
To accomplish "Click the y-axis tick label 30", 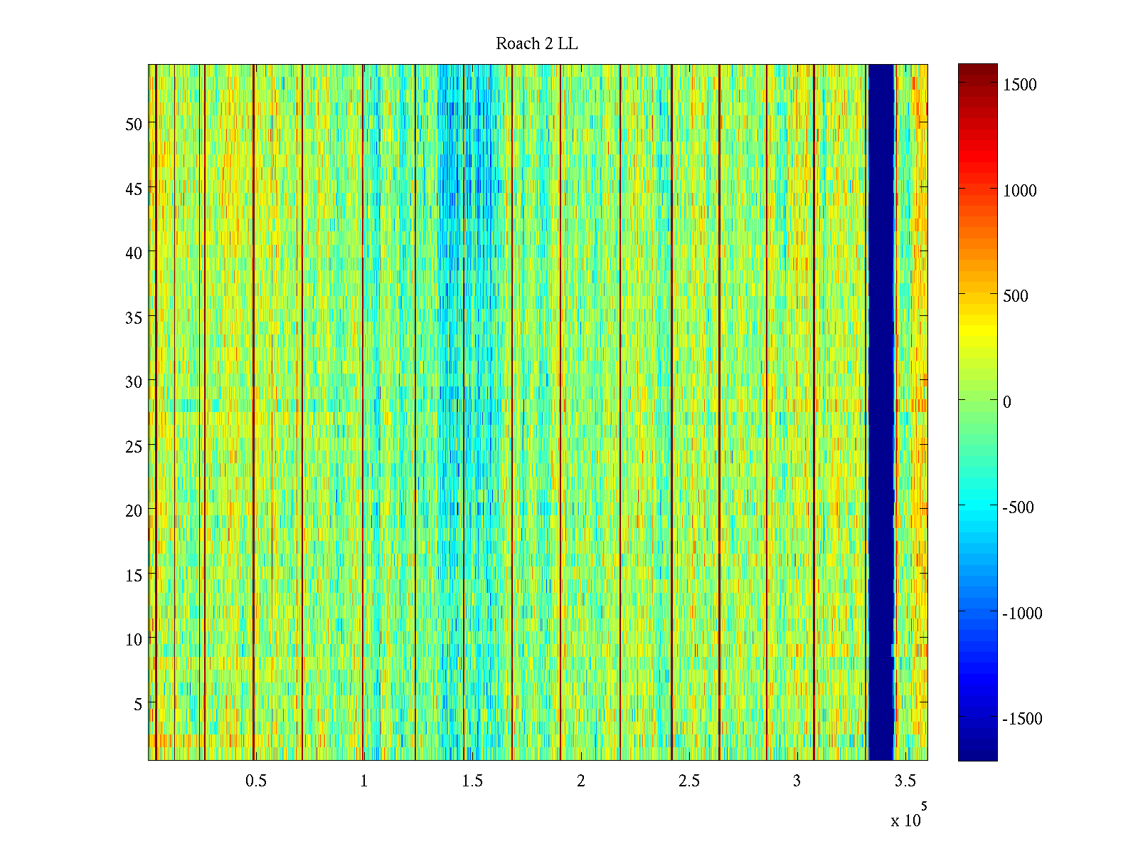I will click(134, 382).
